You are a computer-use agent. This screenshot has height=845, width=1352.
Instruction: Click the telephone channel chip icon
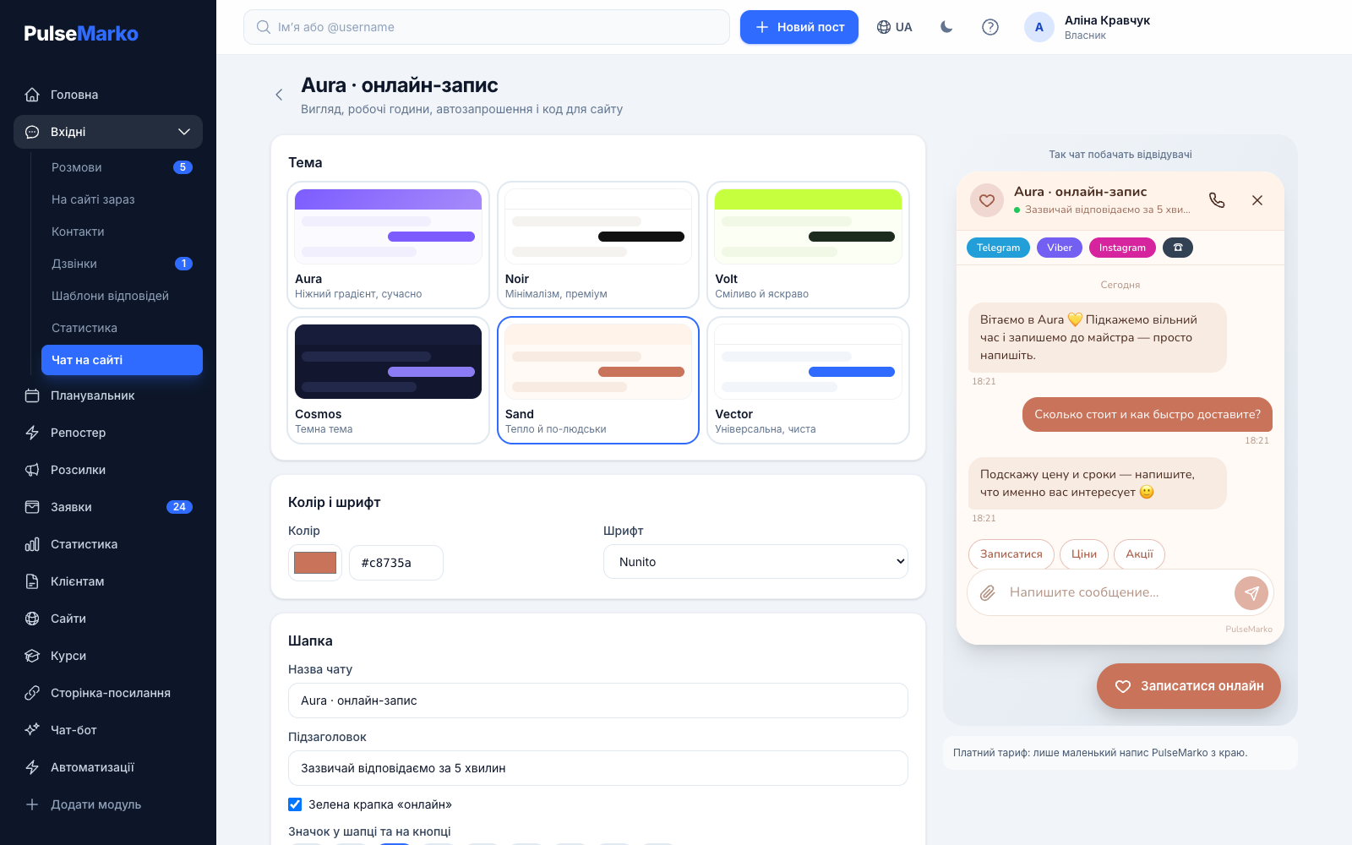point(1178,248)
